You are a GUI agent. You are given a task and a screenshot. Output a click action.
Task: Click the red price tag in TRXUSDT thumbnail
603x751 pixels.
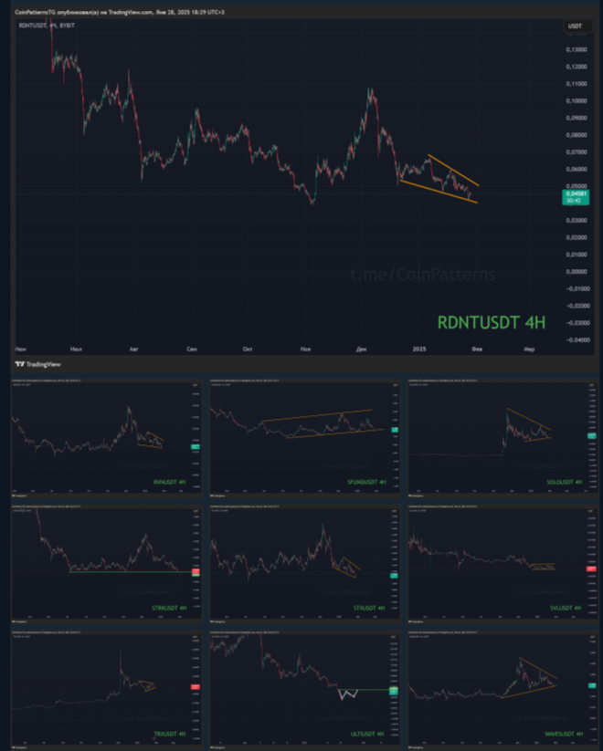tap(196, 687)
